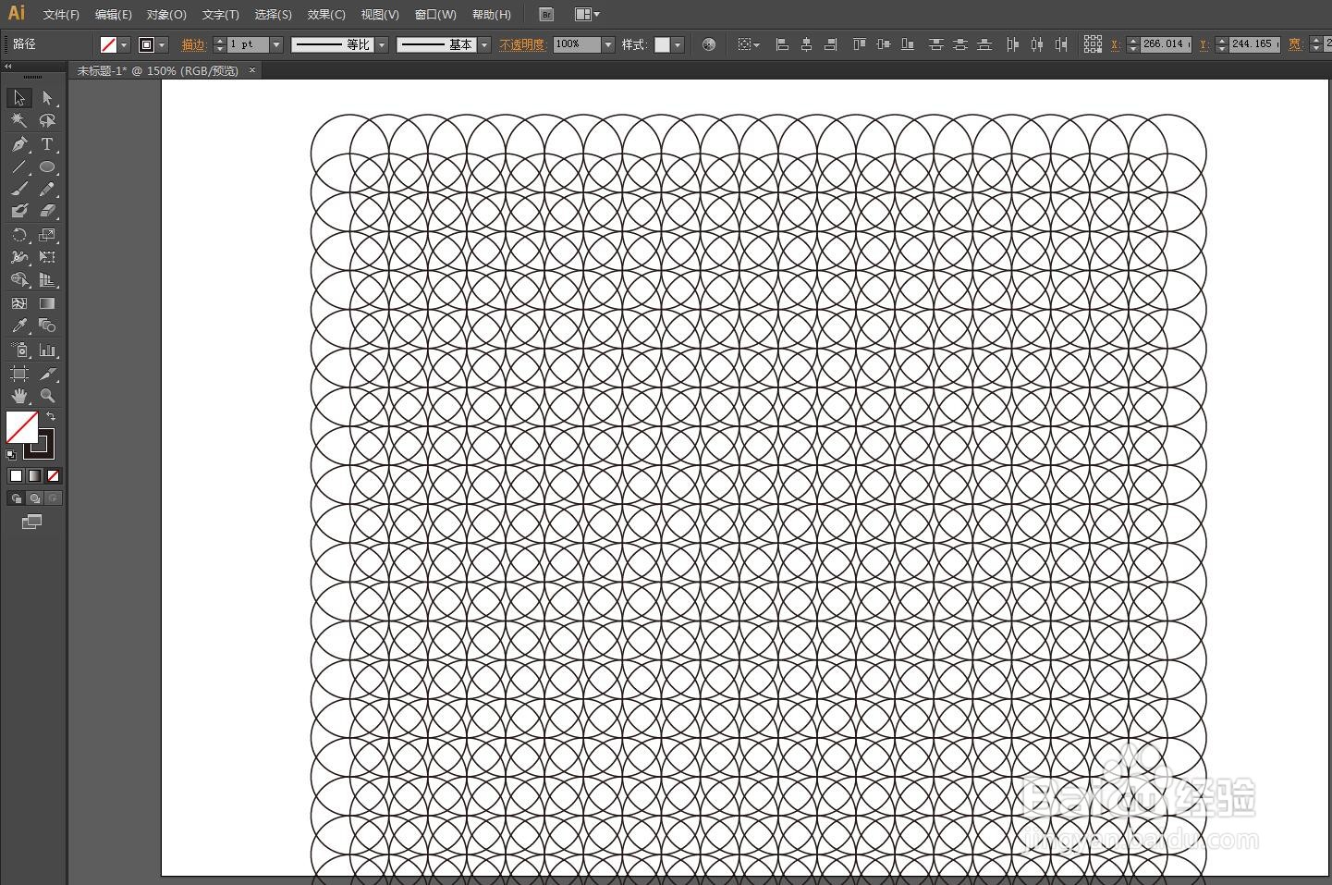Select the Gradient tool

pyautogui.click(x=47, y=303)
